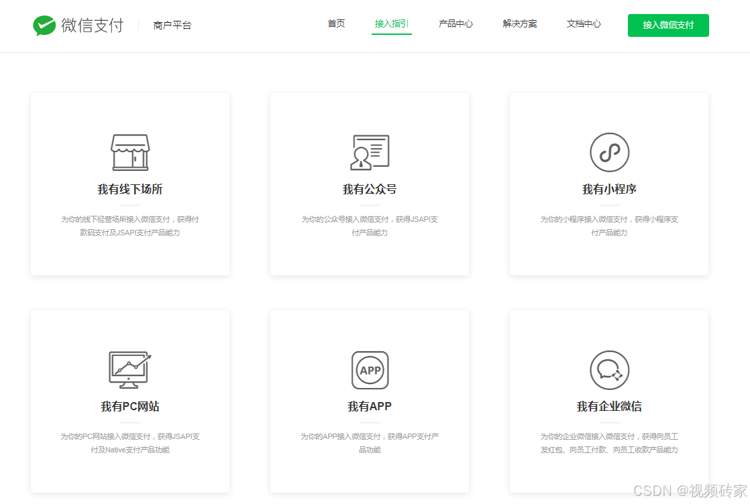Open the 我有企业微信 card title
750x504 pixels.
(609, 407)
